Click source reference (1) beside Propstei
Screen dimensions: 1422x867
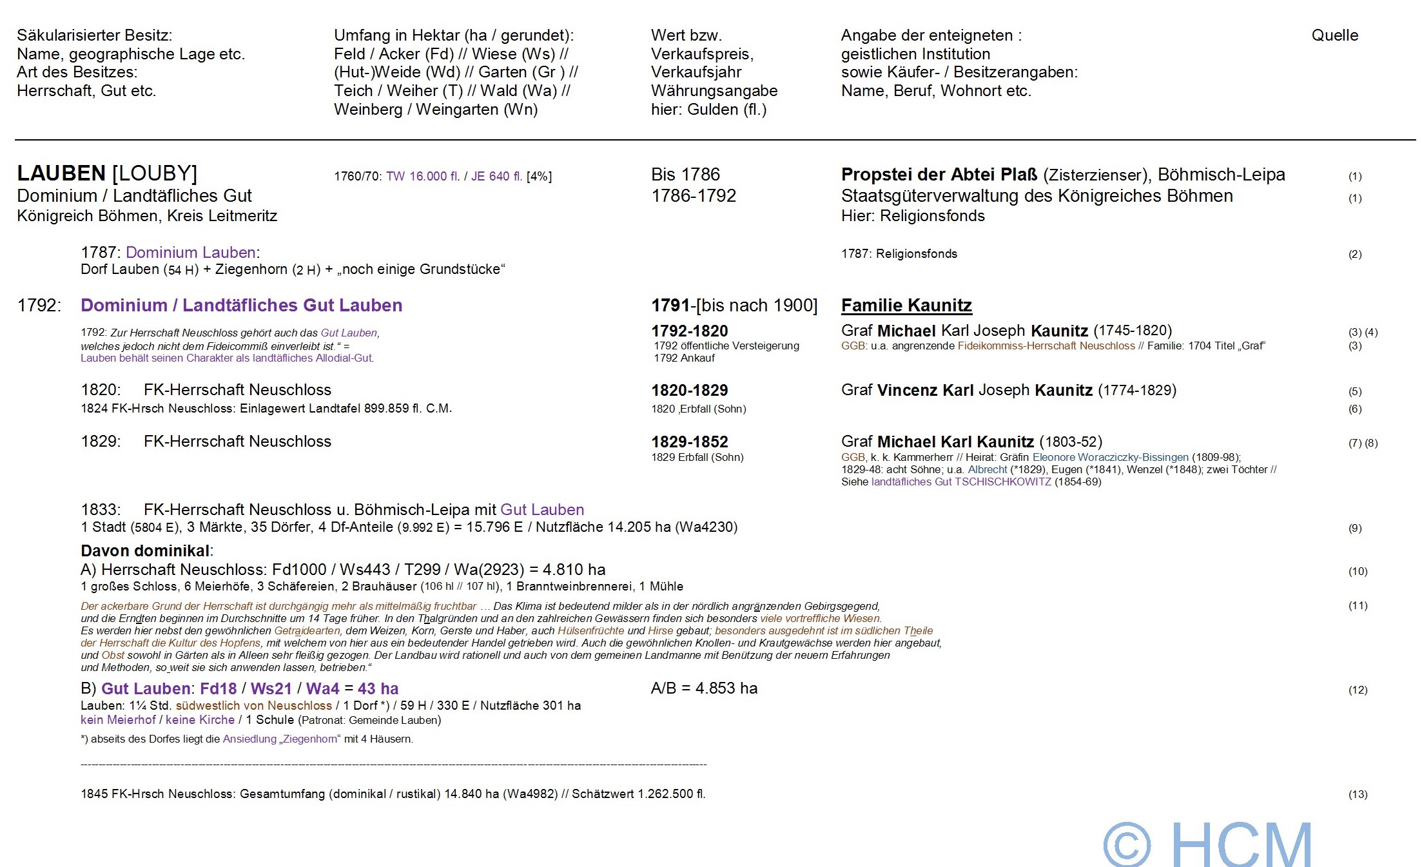point(1354,177)
